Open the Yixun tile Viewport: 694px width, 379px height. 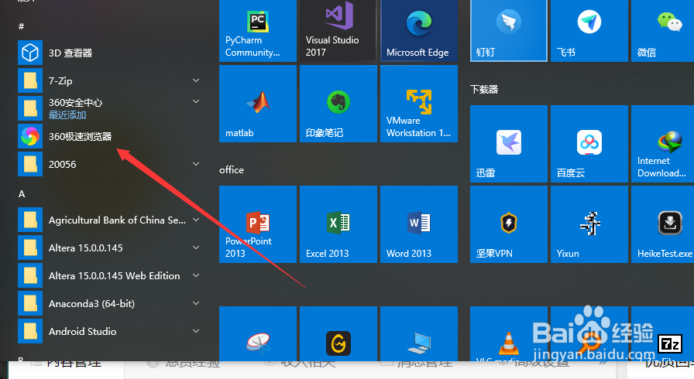[x=589, y=224]
